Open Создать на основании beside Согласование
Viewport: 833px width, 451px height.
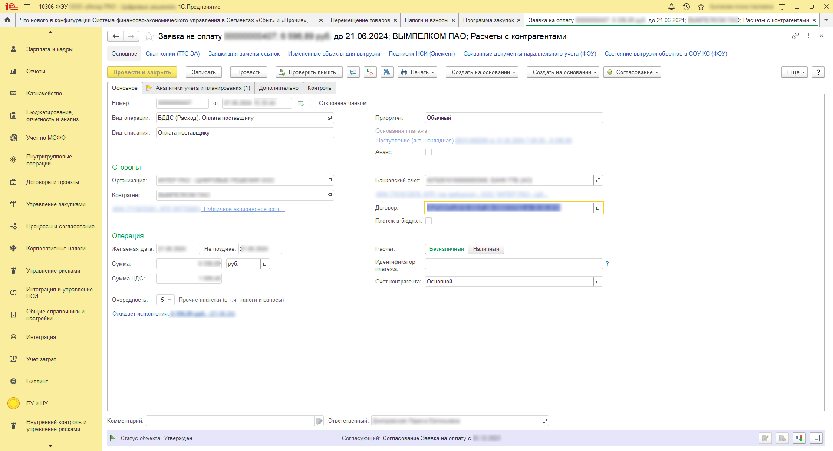[x=563, y=72]
